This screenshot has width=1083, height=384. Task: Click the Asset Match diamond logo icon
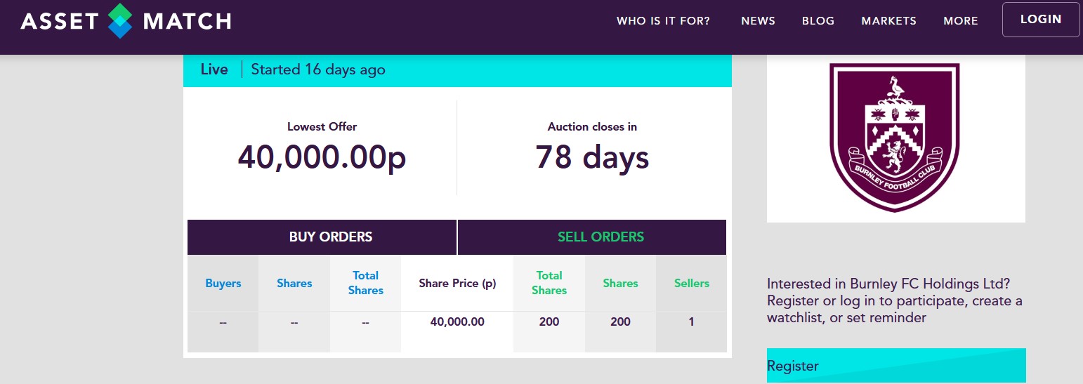click(120, 21)
